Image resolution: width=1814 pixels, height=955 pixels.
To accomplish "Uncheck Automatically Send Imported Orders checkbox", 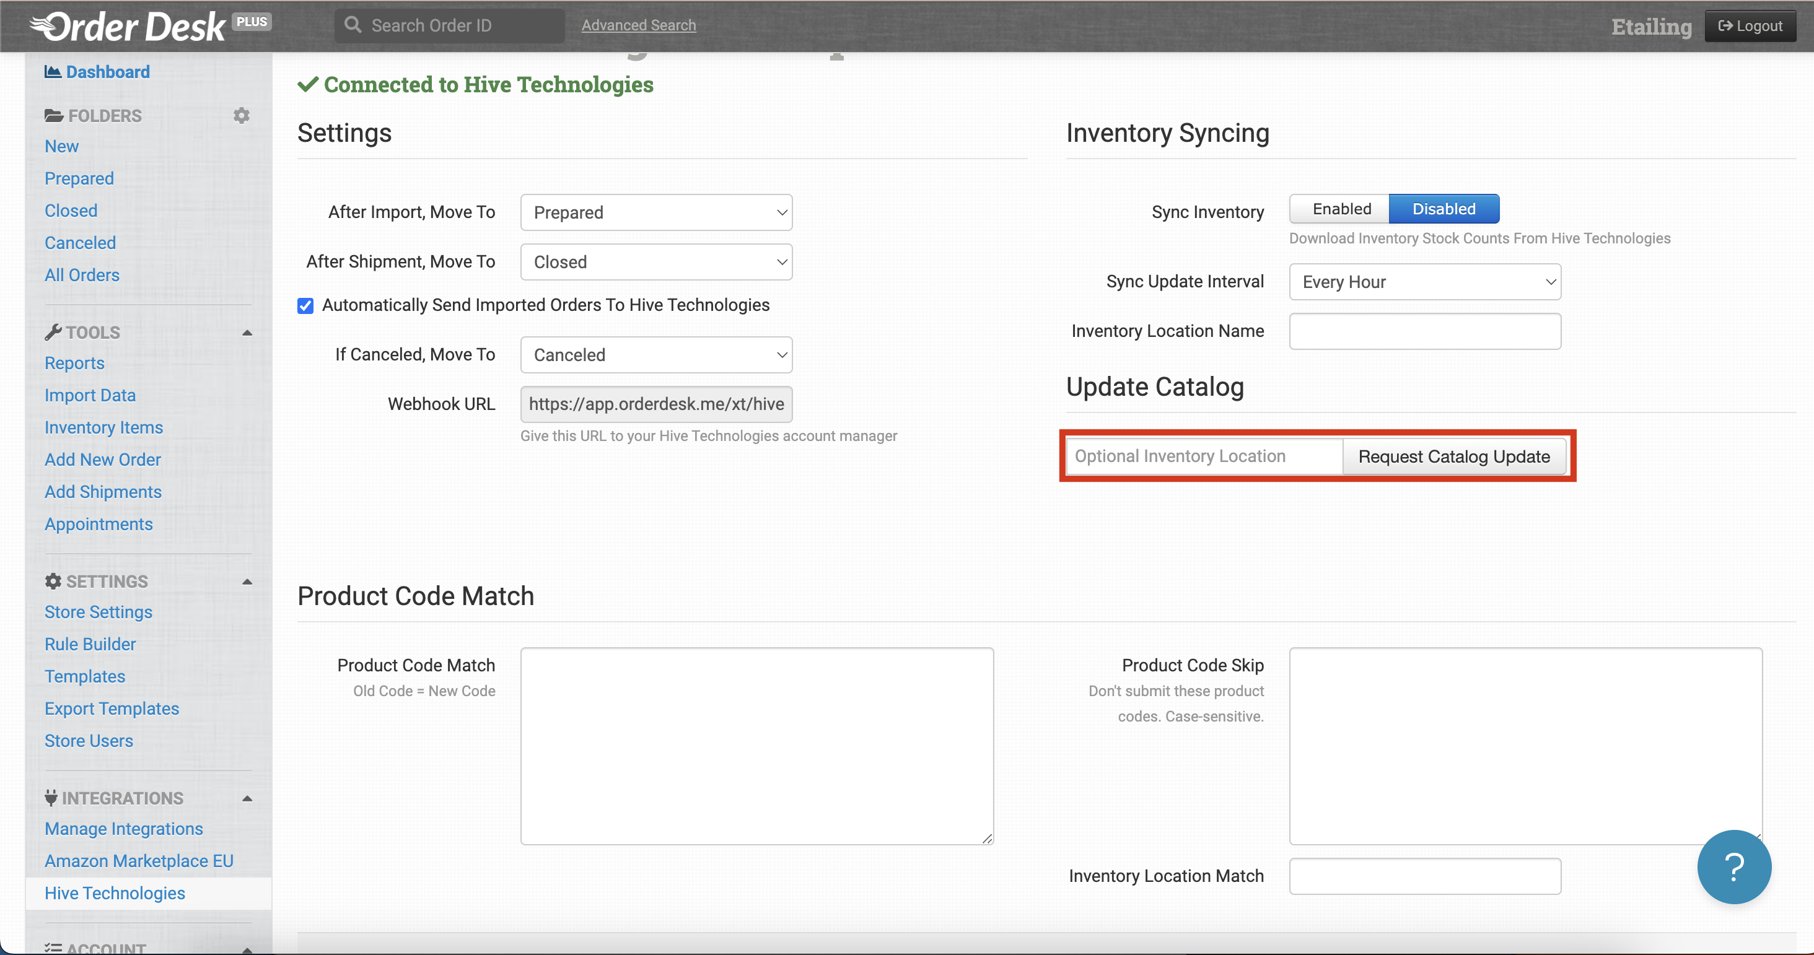I will pyautogui.click(x=305, y=305).
